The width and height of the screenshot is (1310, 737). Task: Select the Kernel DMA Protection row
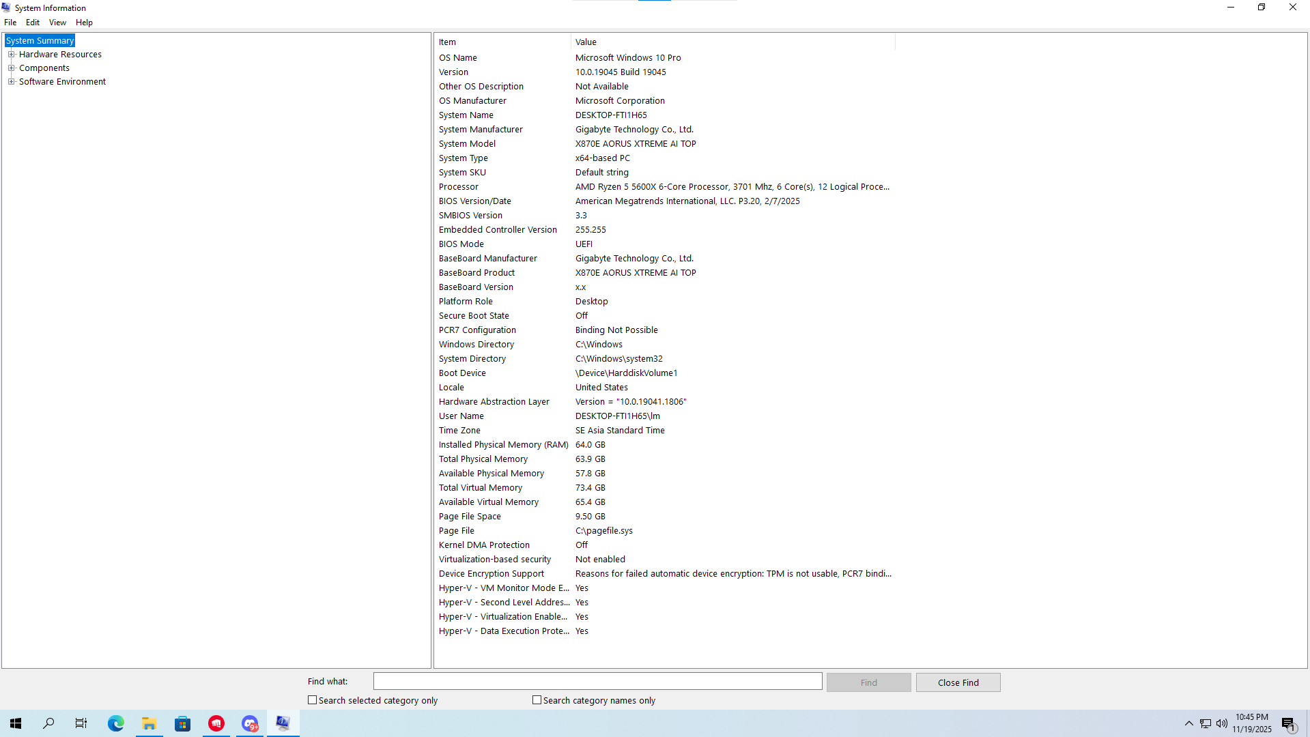665,545
